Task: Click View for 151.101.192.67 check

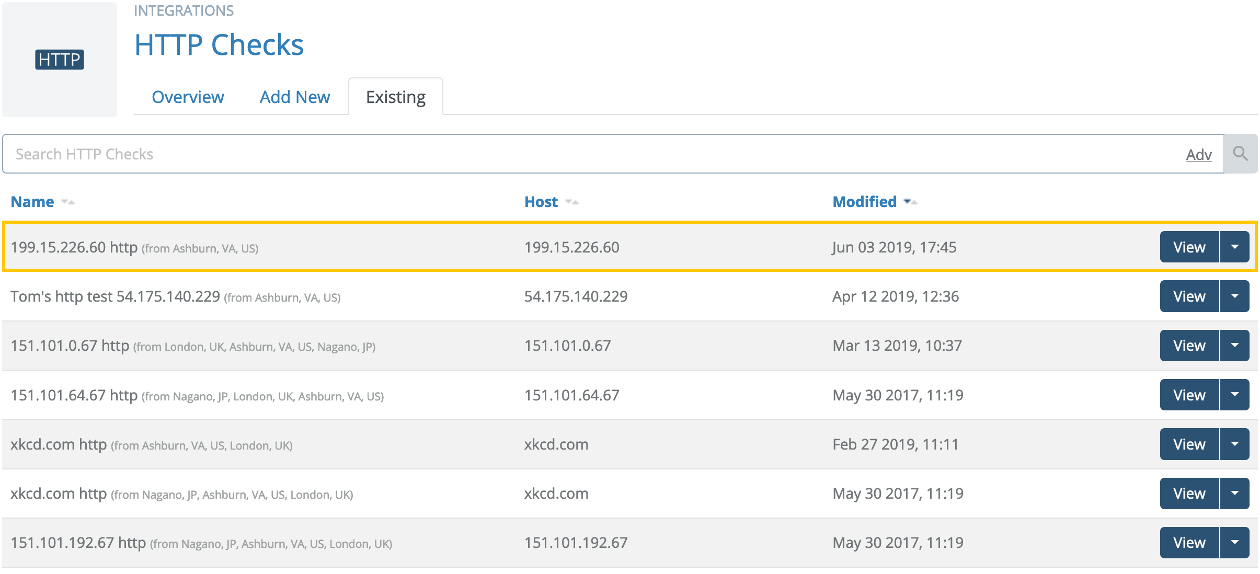Action: click(x=1189, y=542)
